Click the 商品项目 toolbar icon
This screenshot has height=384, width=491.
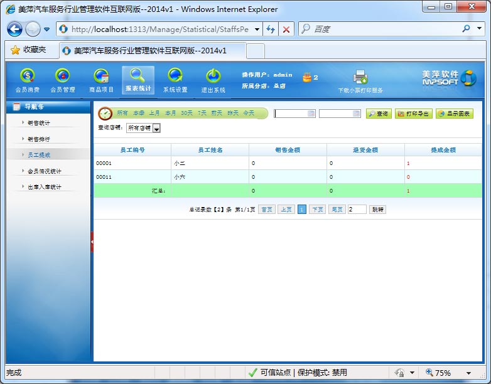(x=101, y=76)
